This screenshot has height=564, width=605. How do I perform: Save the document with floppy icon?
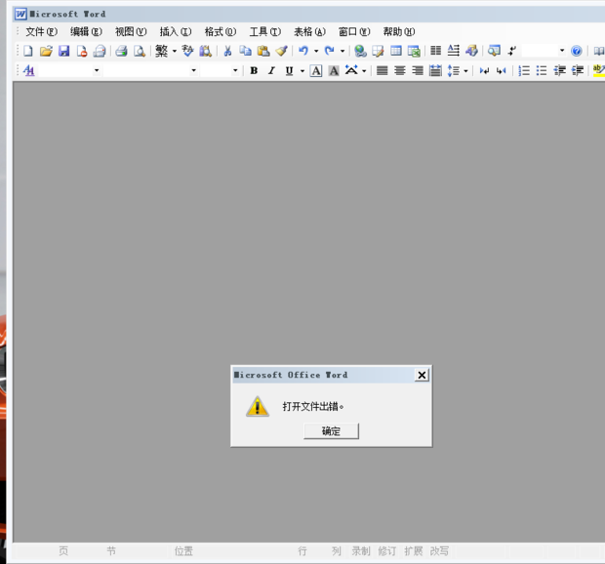[63, 51]
